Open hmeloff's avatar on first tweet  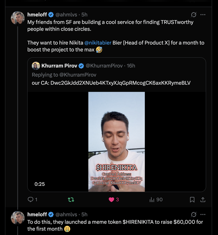[18, 18]
